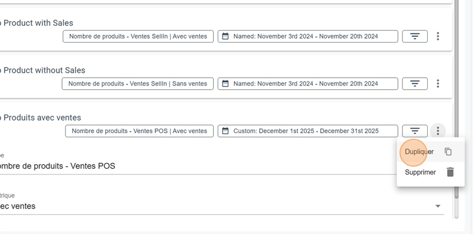
Task: Click Ventes SellIn | Avec ventes chip
Action: pyautogui.click(x=138, y=36)
